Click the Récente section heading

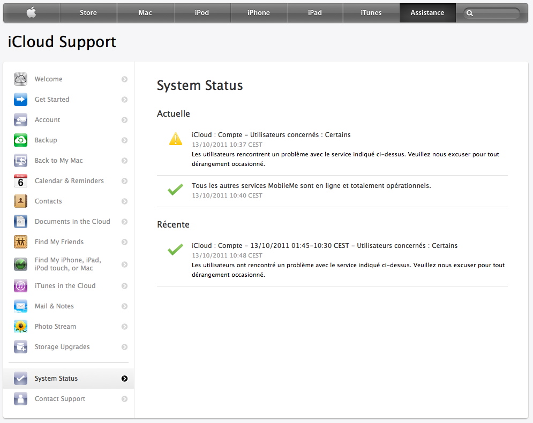click(x=173, y=224)
